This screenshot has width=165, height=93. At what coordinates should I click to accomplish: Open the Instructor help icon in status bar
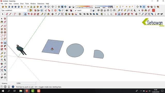[13, 87]
